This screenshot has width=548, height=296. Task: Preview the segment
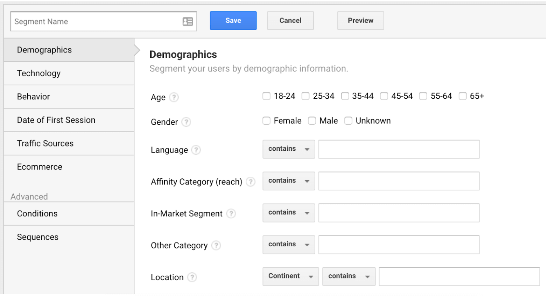pyautogui.click(x=360, y=20)
